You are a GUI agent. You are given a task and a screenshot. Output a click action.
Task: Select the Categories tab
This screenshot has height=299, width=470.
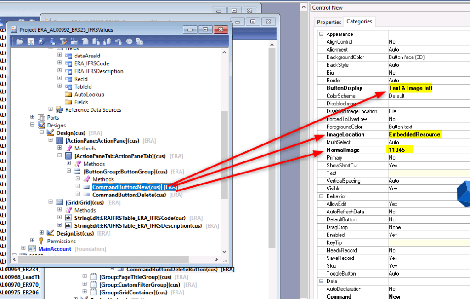tap(359, 22)
